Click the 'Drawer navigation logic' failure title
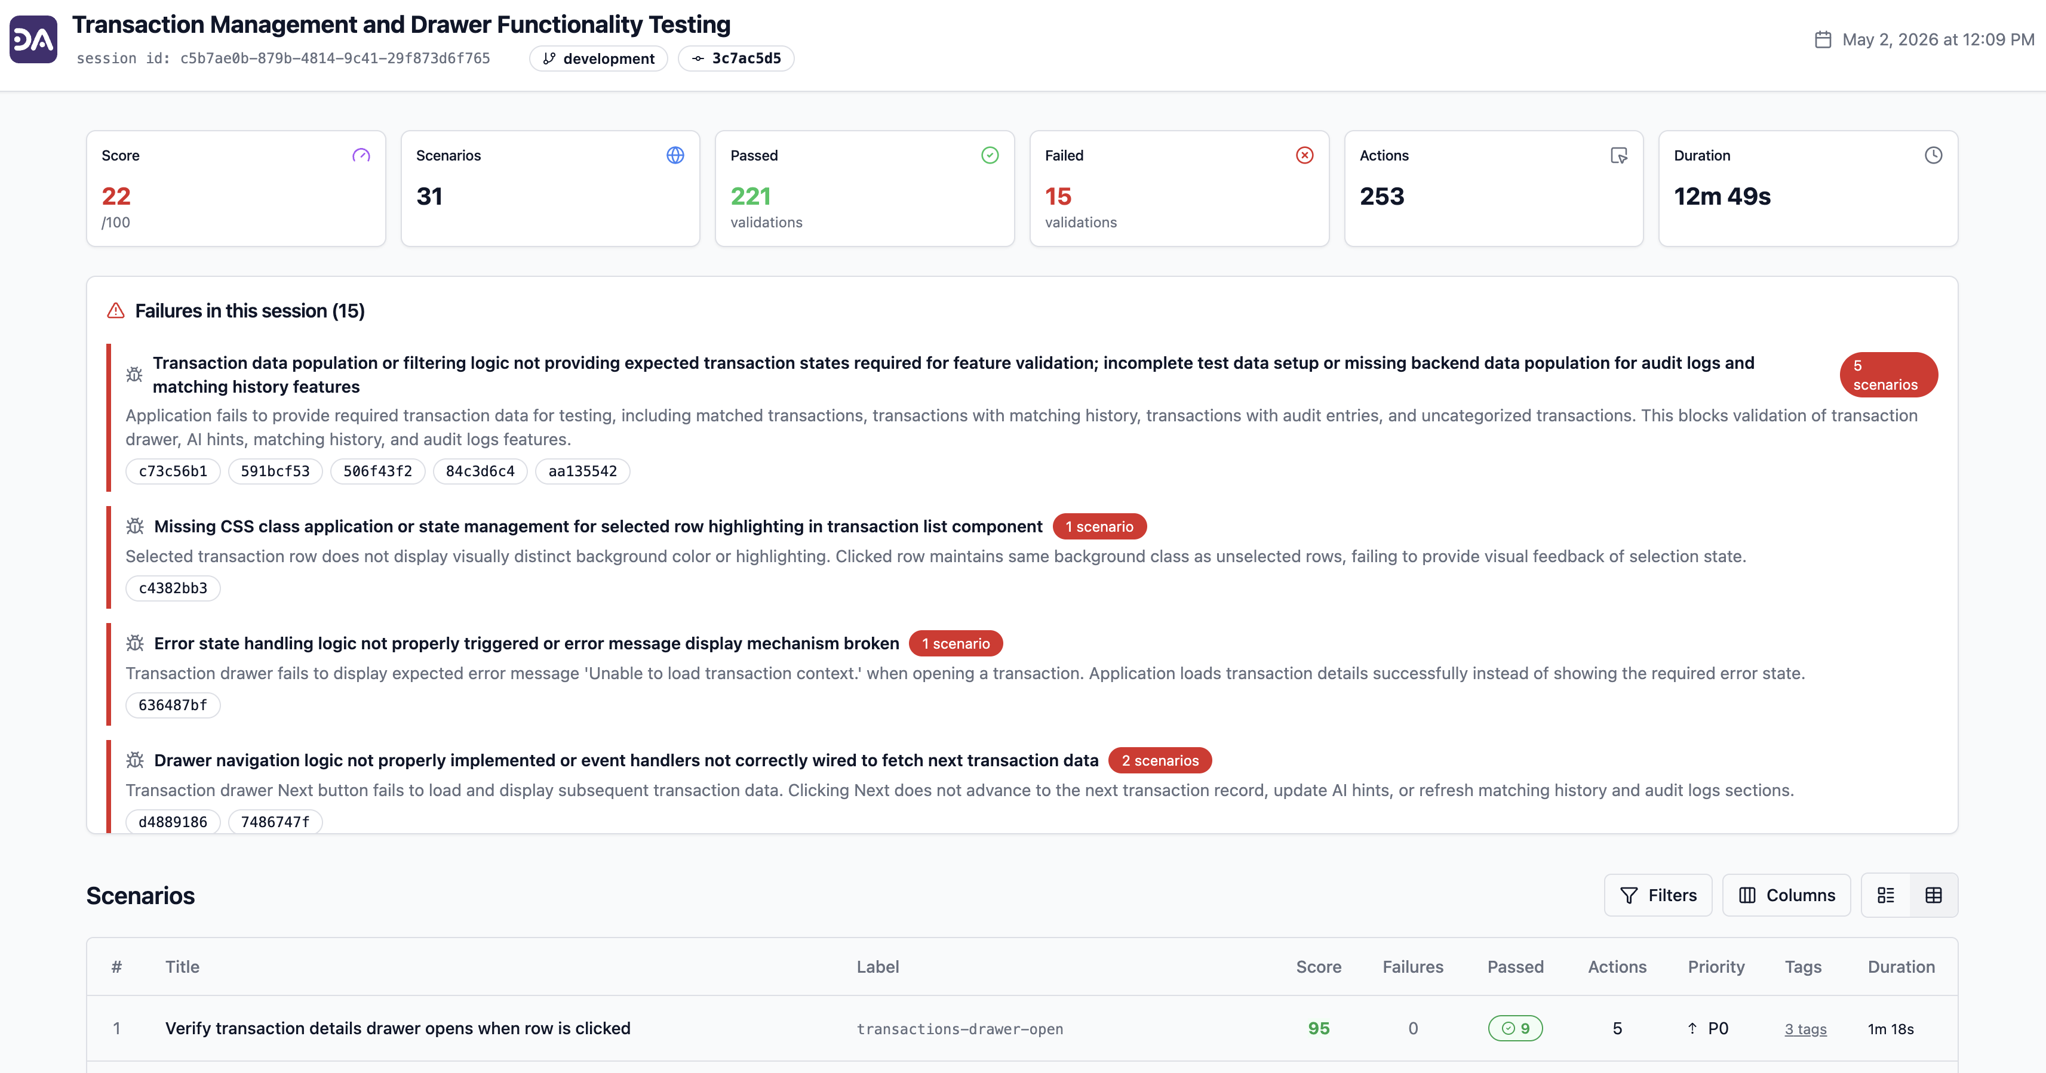This screenshot has height=1073, width=2046. (x=626, y=760)
